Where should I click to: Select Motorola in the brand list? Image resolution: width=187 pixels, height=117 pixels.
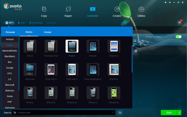10,90
